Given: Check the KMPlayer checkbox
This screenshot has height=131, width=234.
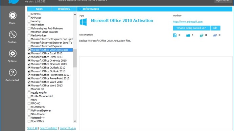Looking at the screenshot, I should pos(29,18).
